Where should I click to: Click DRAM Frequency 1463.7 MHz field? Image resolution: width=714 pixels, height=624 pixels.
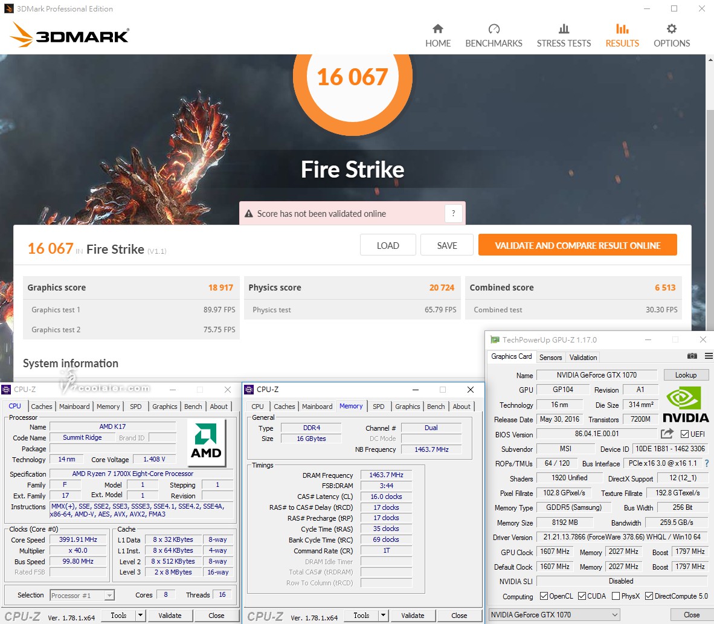click(x=386, y=475)
